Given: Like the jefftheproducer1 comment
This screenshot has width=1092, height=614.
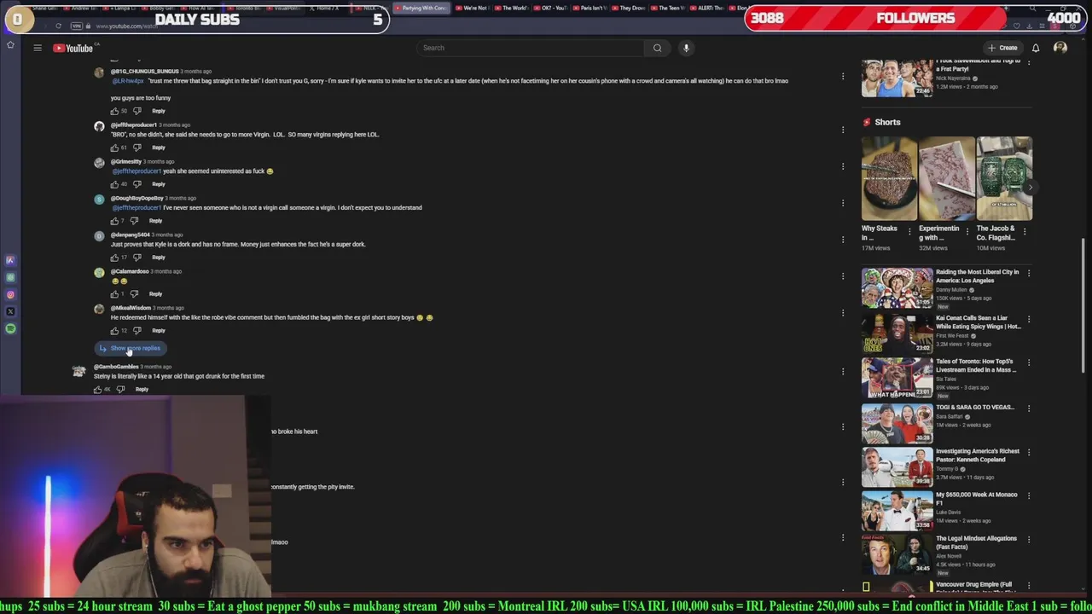Looking at the screenshot, I should [x=114, y=148].
